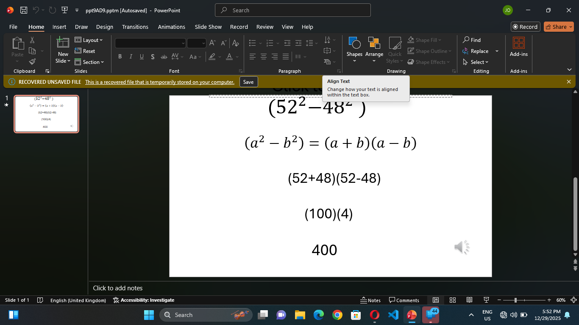579x325 pixels.
Task: Toggle Italic text formatting
Action: point(131,57)
